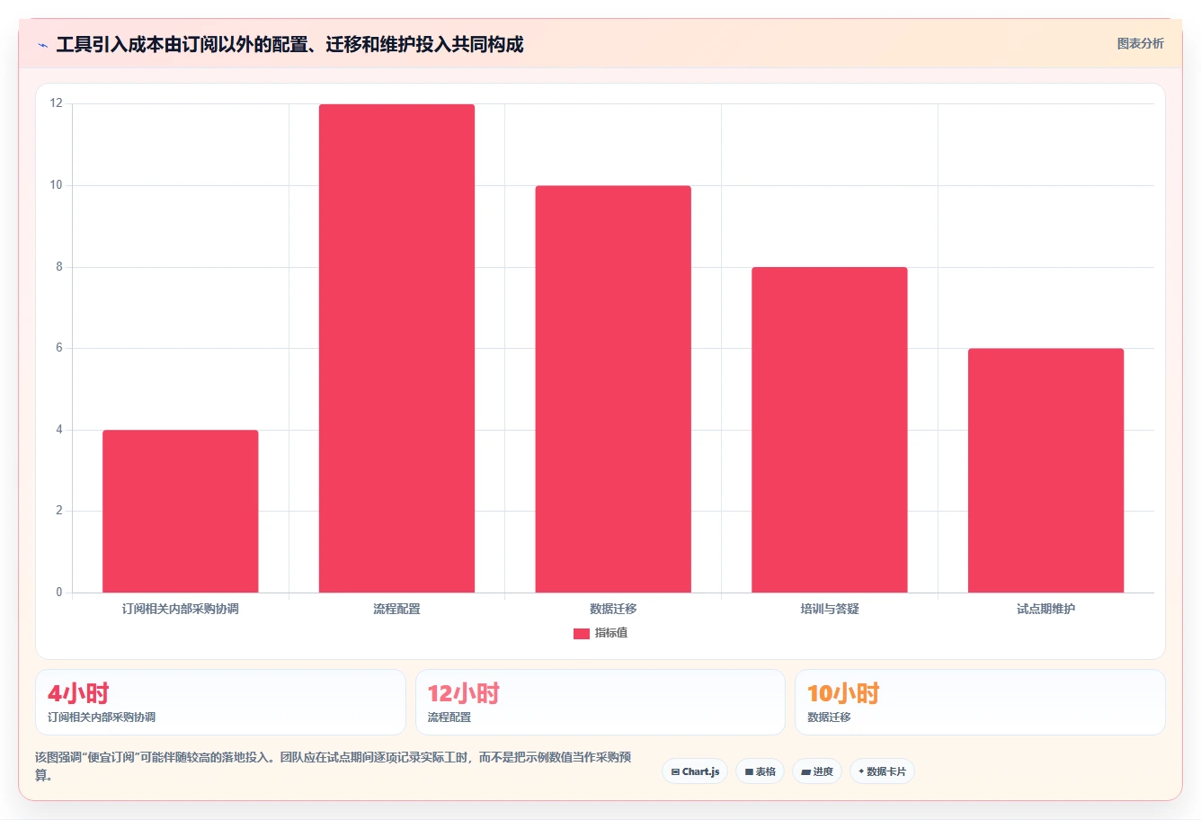Open the 12小时 data card

pos(600,702)
